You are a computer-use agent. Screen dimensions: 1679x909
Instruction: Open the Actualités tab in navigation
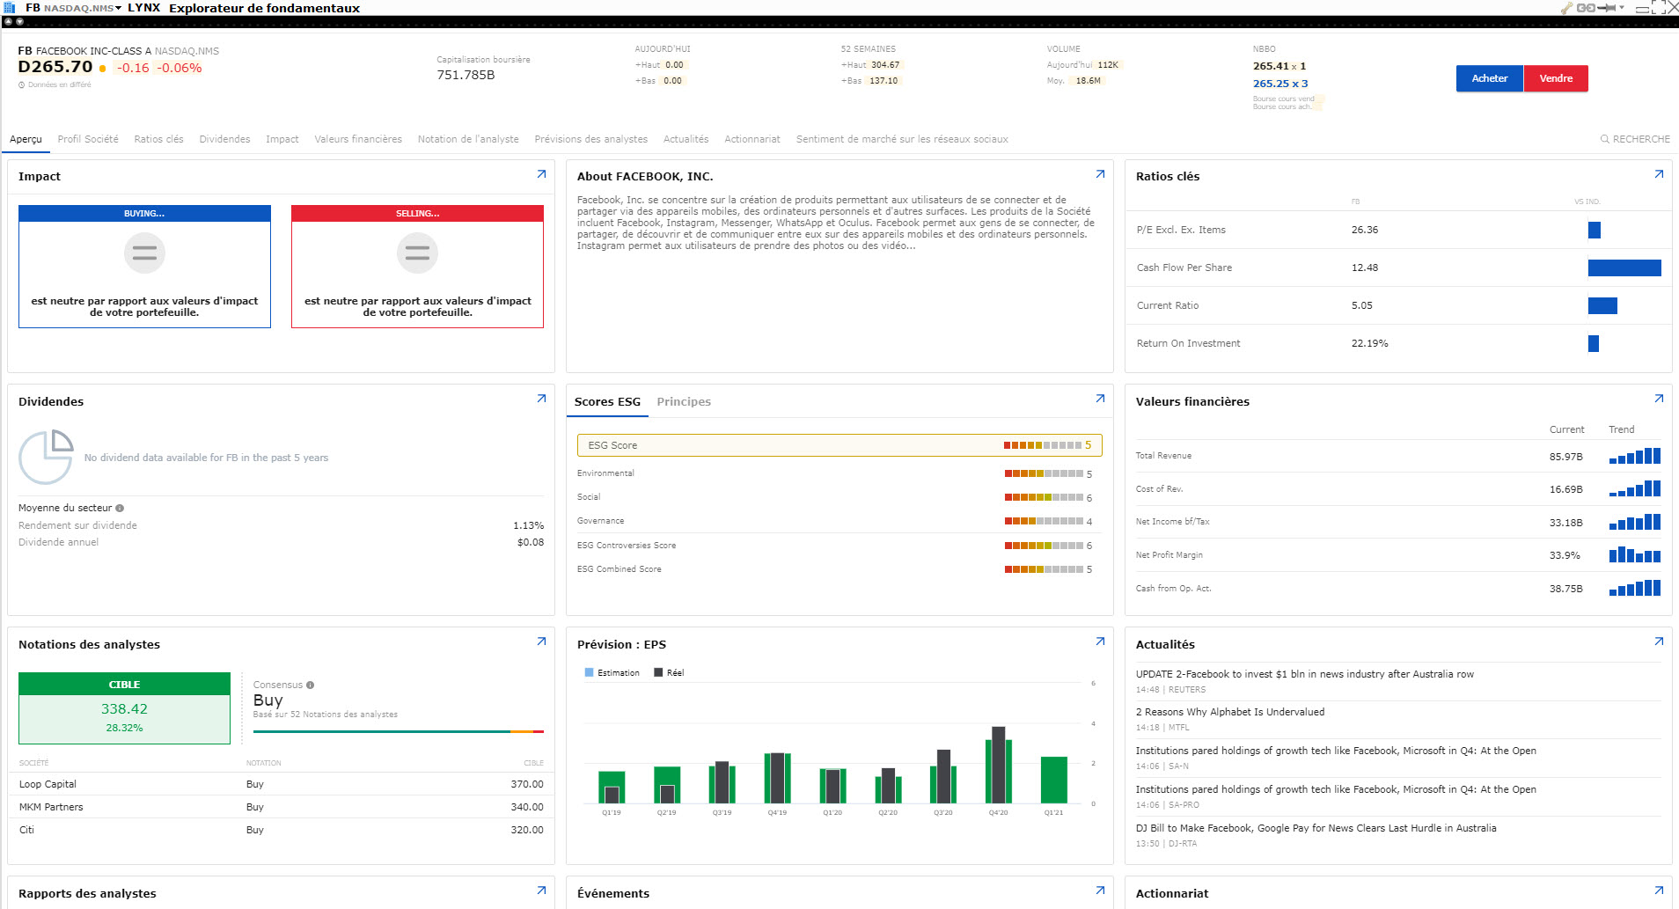pos(686,139)
